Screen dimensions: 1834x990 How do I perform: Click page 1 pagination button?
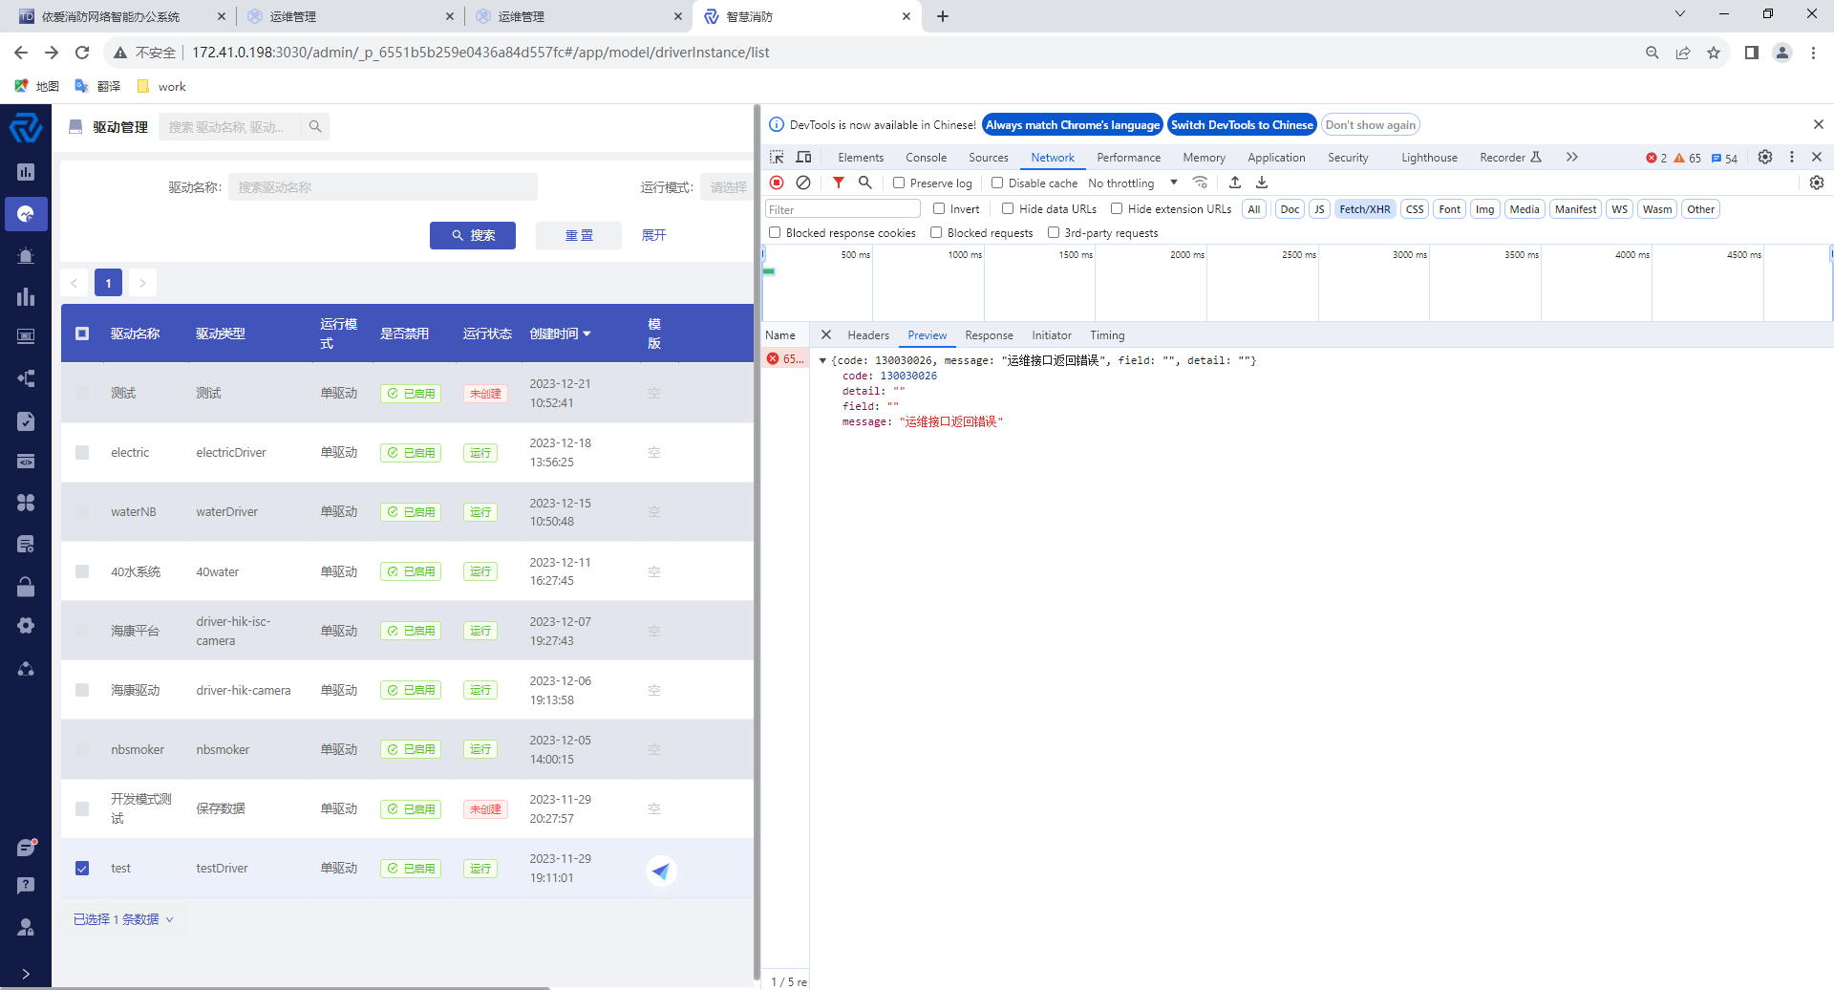pos(109,283)
